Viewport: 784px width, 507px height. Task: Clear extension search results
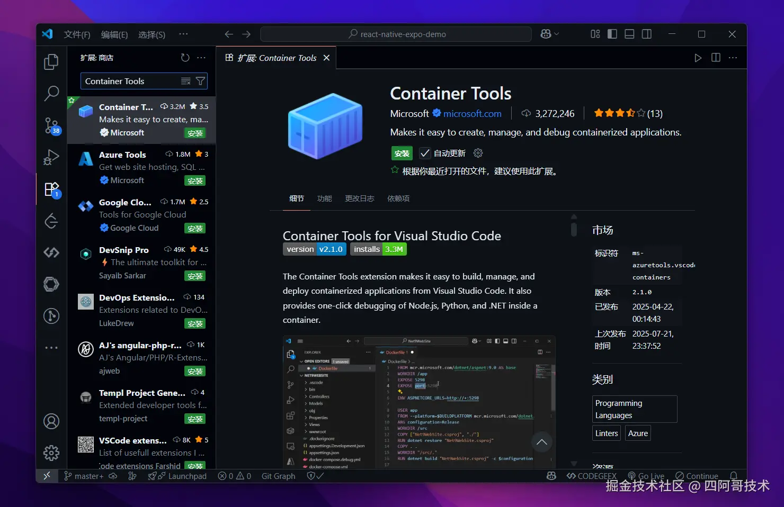click(185, 81)
